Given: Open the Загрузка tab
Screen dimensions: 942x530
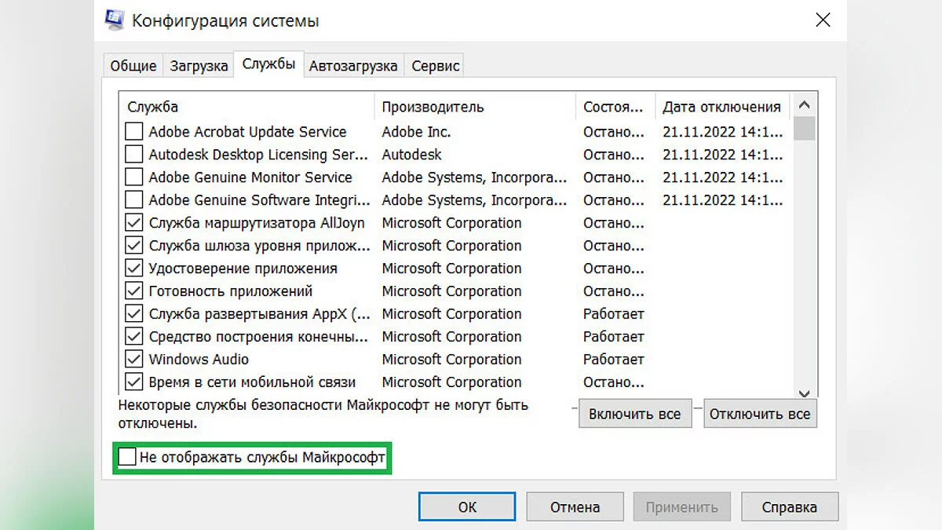Looking at the screenshot, I should pyautogui.click(x=199, y=66).
